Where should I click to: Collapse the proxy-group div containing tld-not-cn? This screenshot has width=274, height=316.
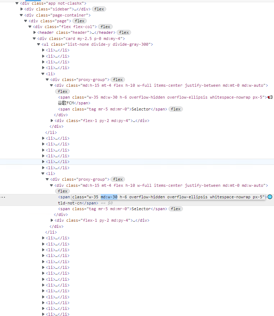click(x=47, y=179)
